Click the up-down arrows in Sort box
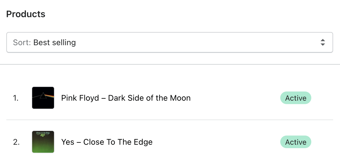 [323, 43]
